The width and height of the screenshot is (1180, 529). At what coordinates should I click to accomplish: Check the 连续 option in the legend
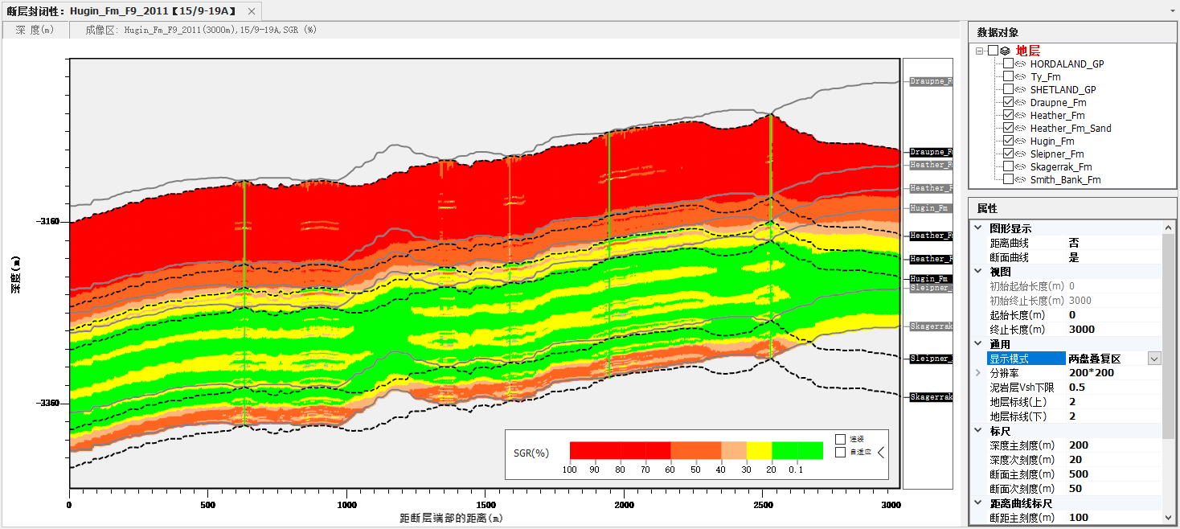tap(840, 439)
